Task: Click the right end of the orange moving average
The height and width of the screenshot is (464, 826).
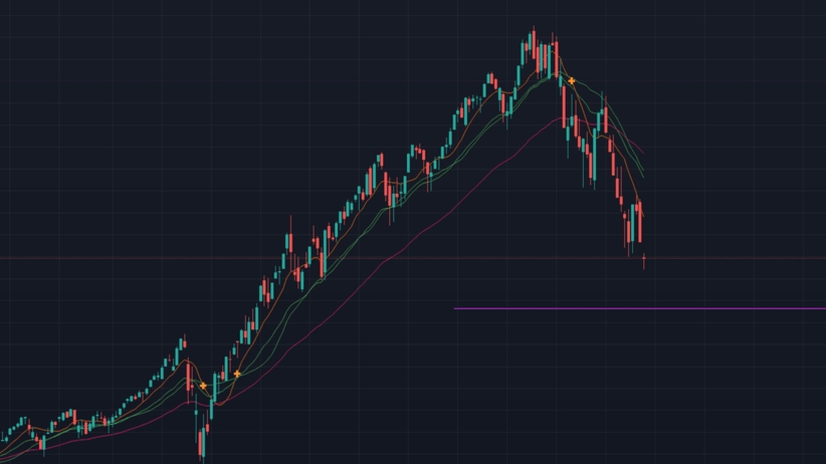Action: click(643, 216)
